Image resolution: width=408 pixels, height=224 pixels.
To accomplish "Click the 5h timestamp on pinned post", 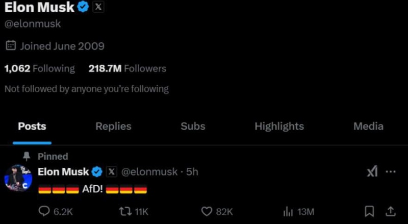I will [x=192, y=172].
